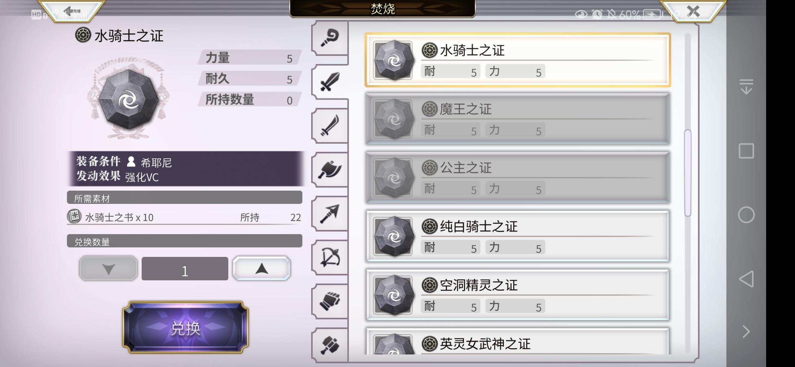Select the greyed-out 魔王之证 entry

pyautogui.click(x=517, y=119)
